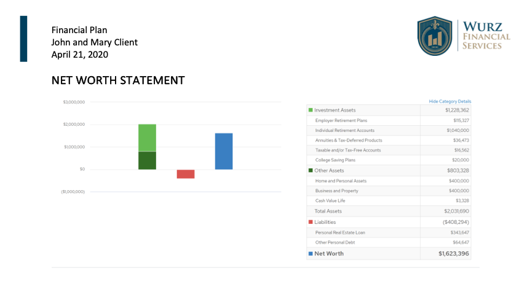Select the dark green Other Assets legend square
This screenshot has height=284, width=530.
[310, 171]
